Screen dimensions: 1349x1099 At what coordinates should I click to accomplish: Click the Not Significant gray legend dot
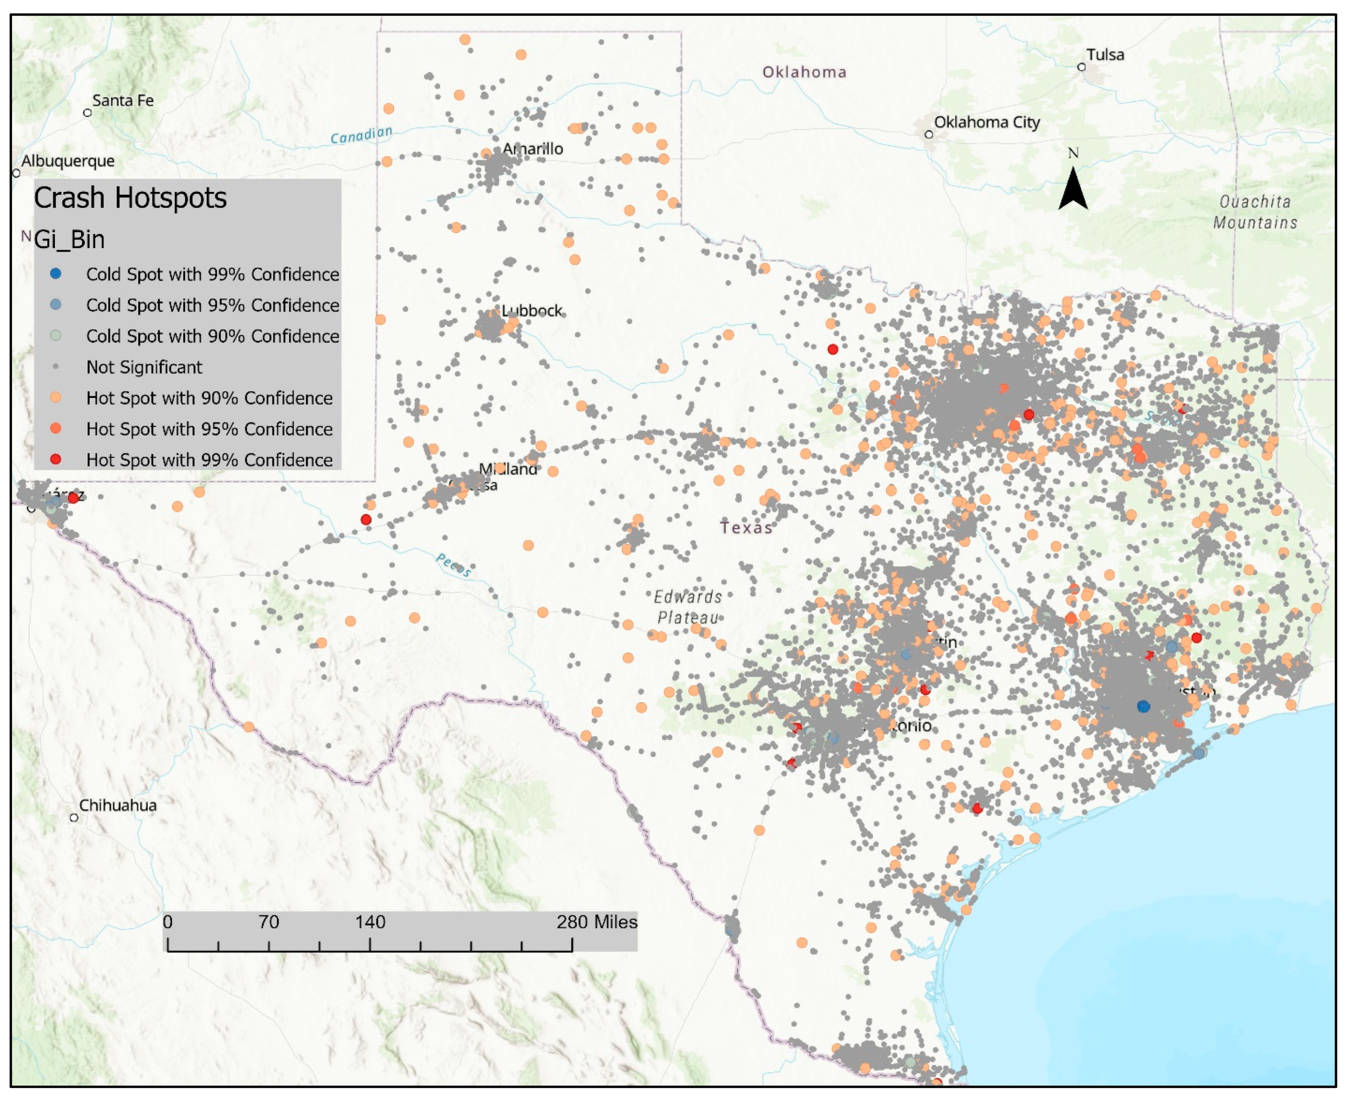[56, 367]
